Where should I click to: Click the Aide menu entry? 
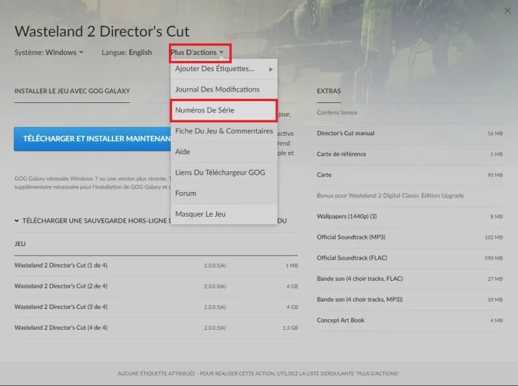point(183,152)
